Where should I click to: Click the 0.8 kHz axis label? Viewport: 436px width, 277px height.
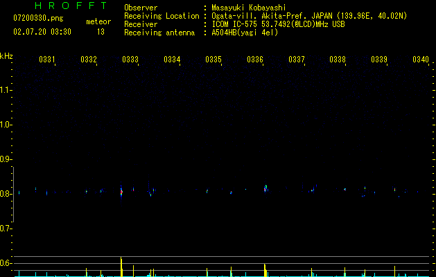point(6,194)
